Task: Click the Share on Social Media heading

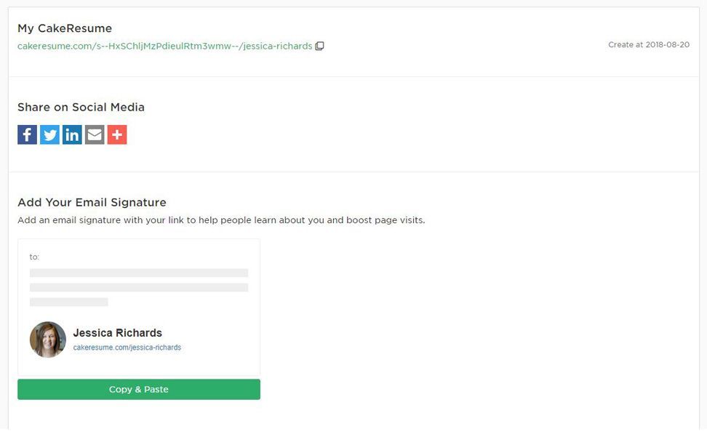Action: (x=81, y=108)
